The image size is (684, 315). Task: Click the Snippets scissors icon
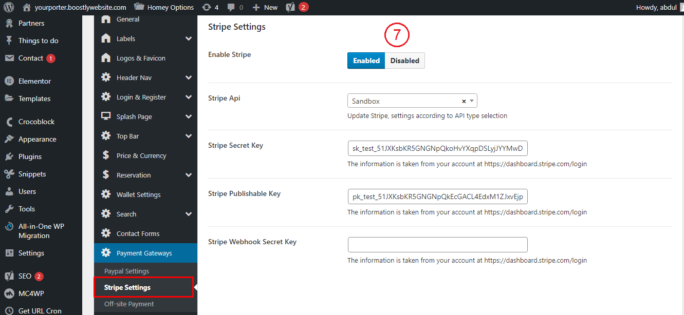(x=9, y=174)
